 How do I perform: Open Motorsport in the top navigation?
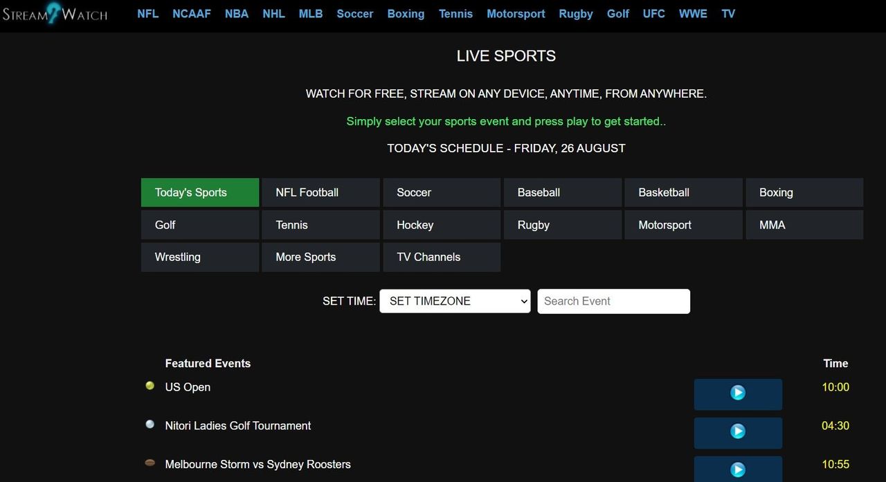tap(516, 14)
